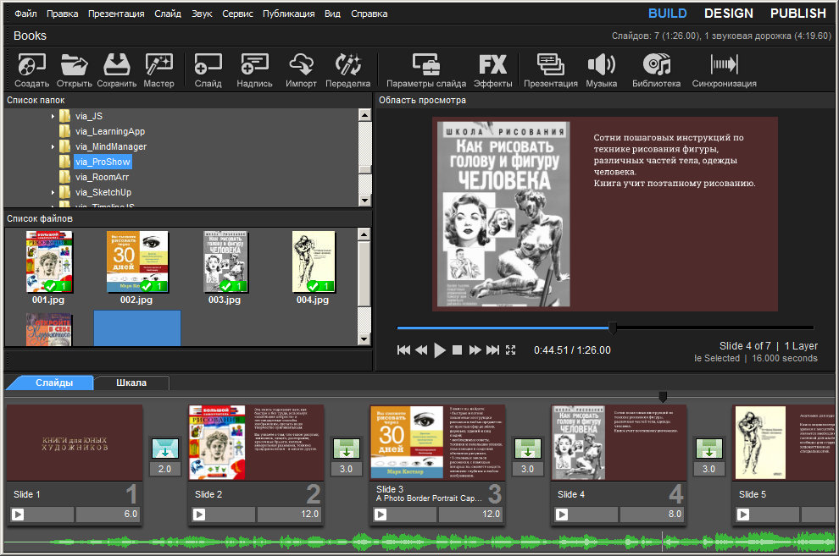The image size is (839, 556).
Task: Launch the Мастер wizard icon
Action: pos(158,65)
